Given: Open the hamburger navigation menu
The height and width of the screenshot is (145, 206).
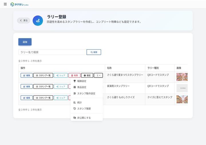Looking at the screenshot, I should (x=5, y=4).
